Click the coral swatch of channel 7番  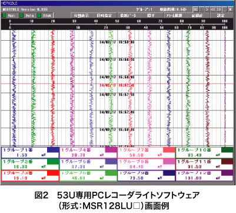tap(169, 150)
